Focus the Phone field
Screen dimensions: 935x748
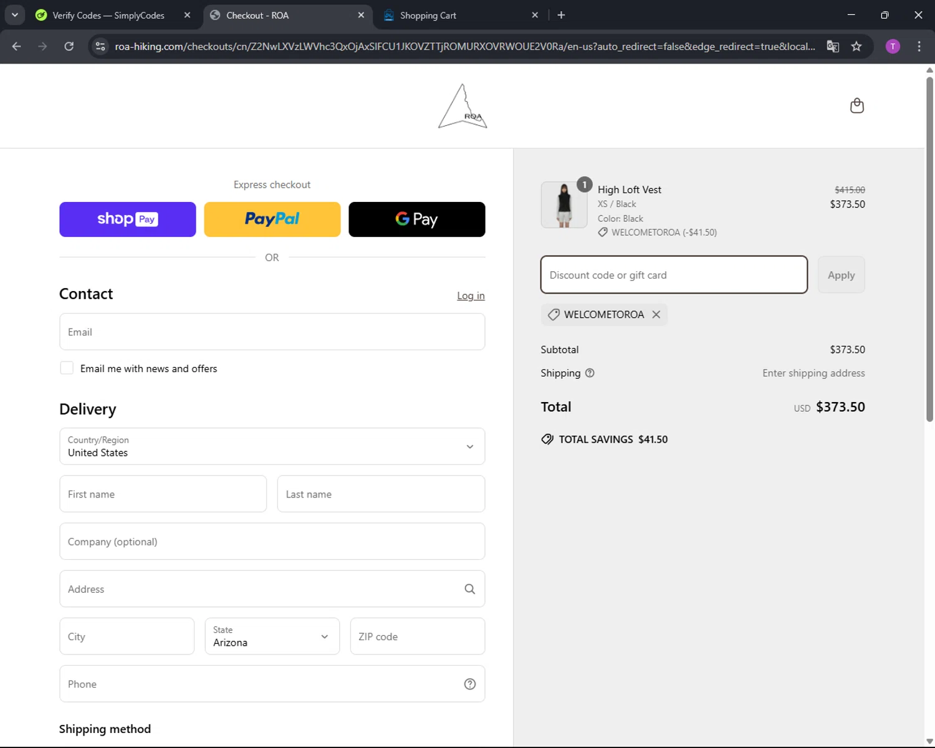click(x=272, y=684)
